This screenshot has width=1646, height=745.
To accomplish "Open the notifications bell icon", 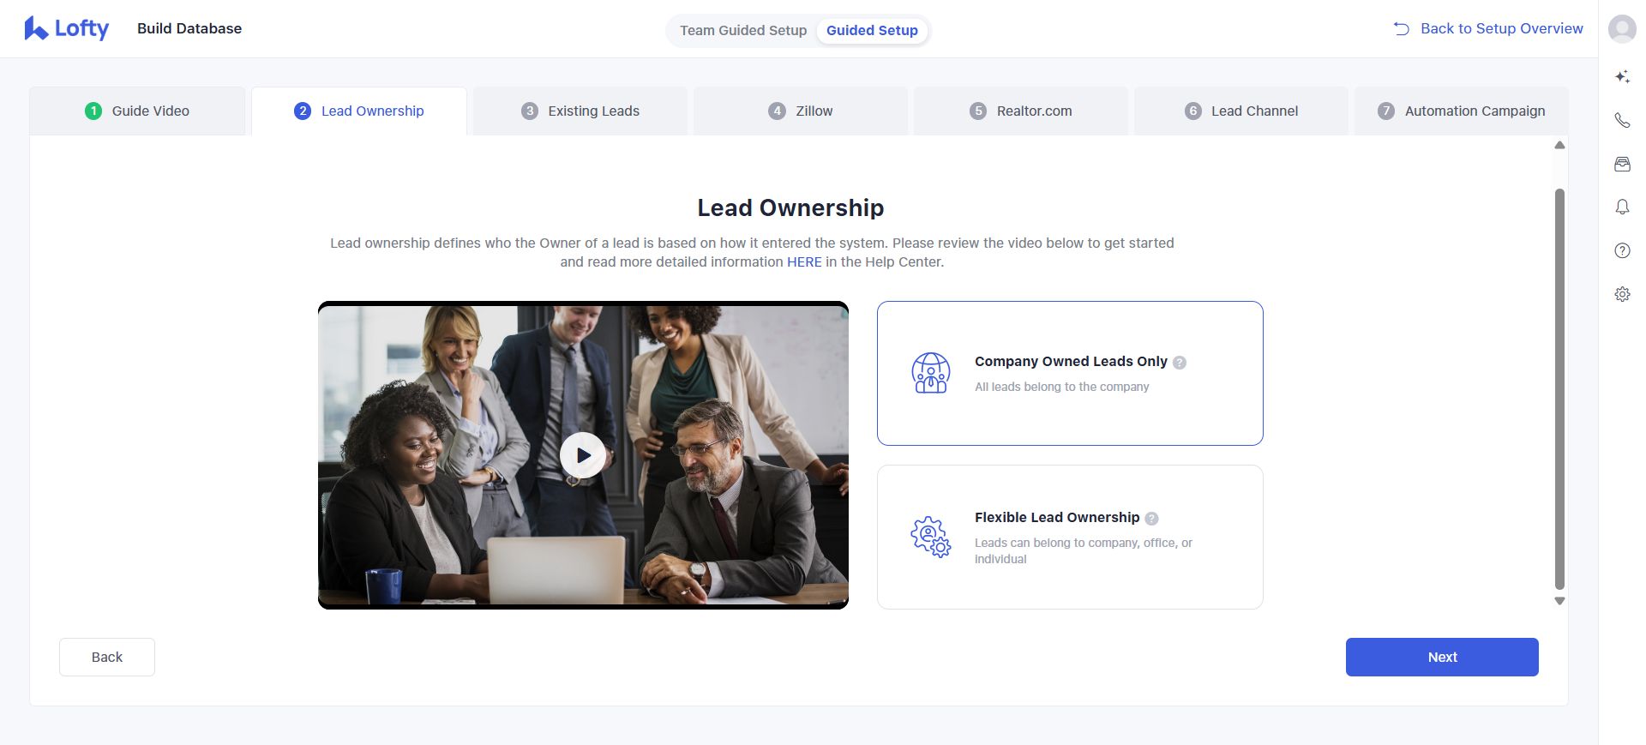I will [1622, 207].
